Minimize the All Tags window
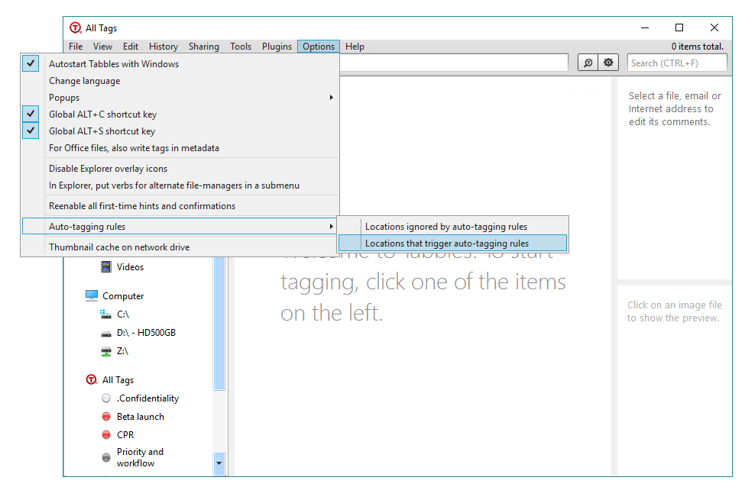The width and height of the screenshot is (745, 487). pos(645,28)
